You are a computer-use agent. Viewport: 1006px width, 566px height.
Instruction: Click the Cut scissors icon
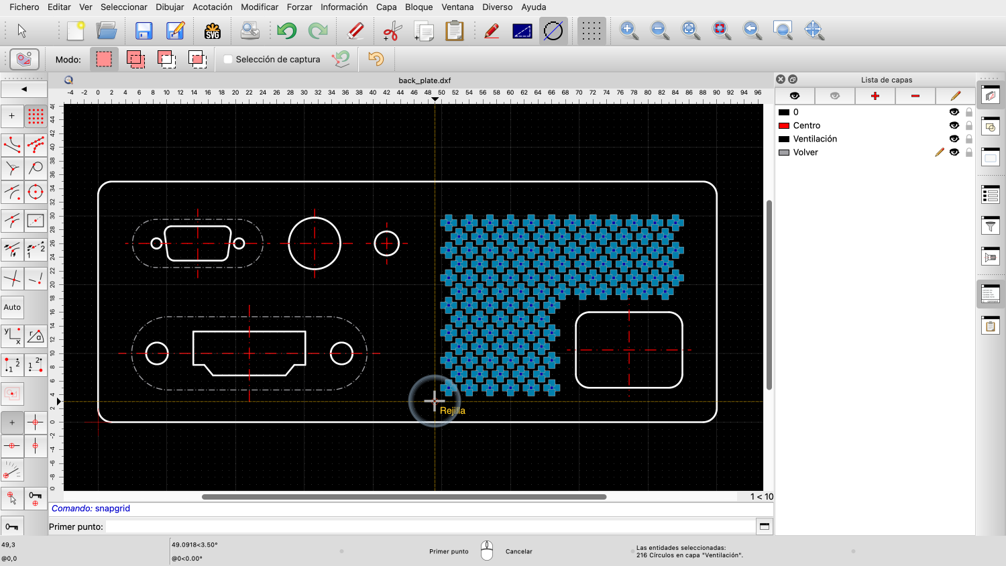coord(392,31)
